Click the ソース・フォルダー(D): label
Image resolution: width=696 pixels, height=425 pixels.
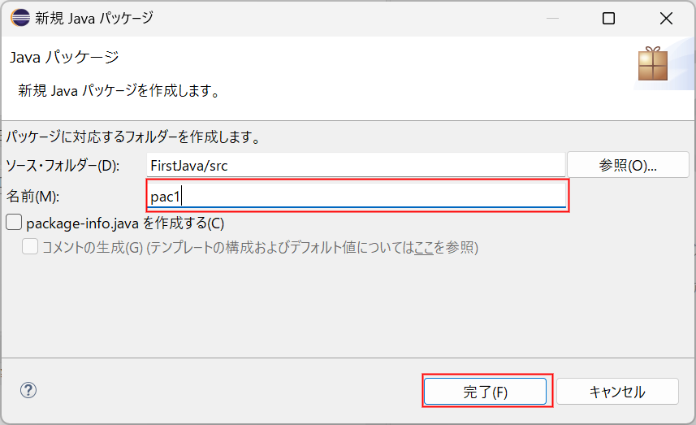(x=63, y=166)
